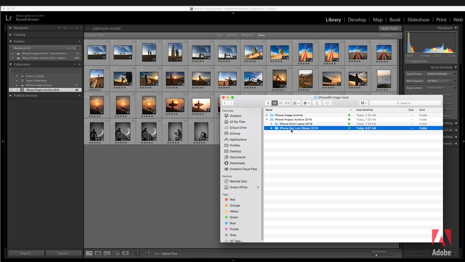The height and width of the screenshot is (262, 465).
Task: Expand the Catalog panel
Action: [11, 35]
